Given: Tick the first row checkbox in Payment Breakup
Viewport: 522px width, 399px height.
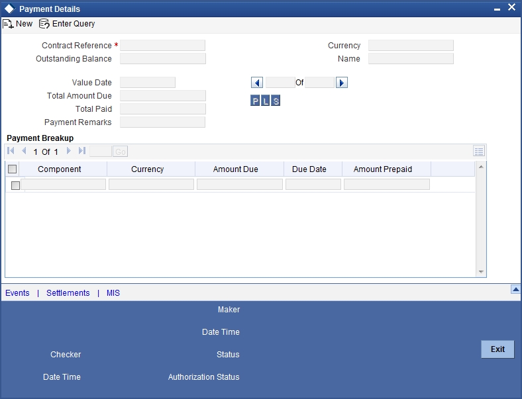Looking at the screenshot, I should point(15,185).
